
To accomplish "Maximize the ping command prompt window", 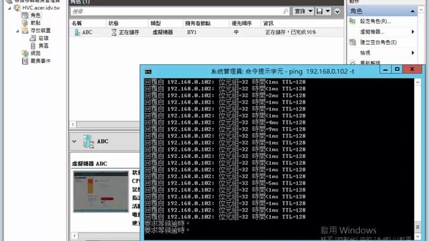I will click(x=397, y=70).
